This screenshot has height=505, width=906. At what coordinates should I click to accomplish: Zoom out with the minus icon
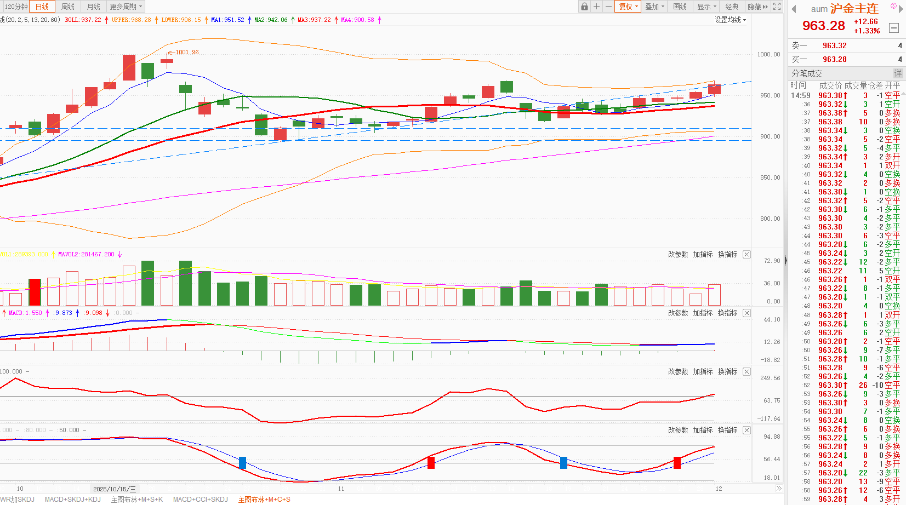click(608, 7)
